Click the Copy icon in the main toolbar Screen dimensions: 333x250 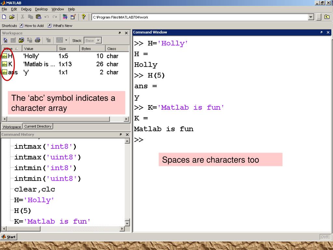(x=31, y=17)
